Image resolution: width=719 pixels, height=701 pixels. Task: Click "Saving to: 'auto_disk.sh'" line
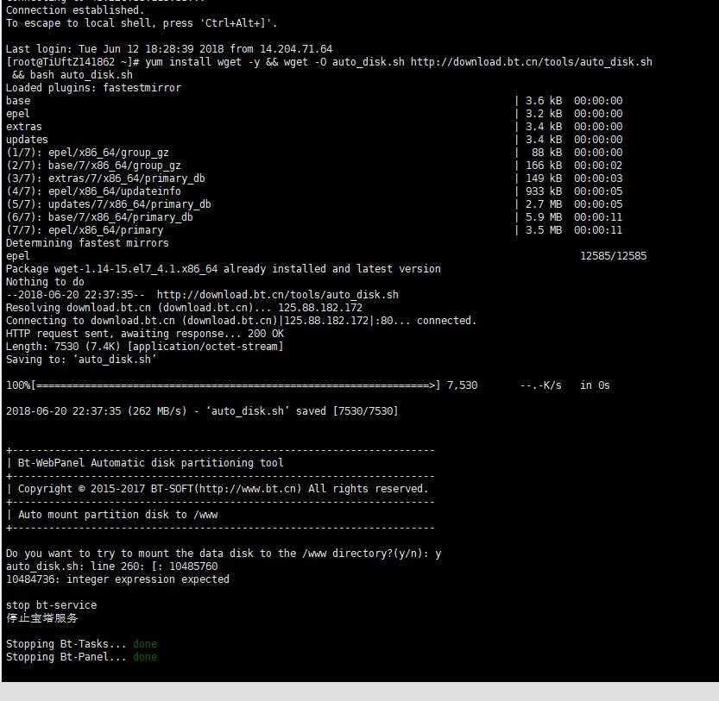pyautogui.click(x=81, y=360)
